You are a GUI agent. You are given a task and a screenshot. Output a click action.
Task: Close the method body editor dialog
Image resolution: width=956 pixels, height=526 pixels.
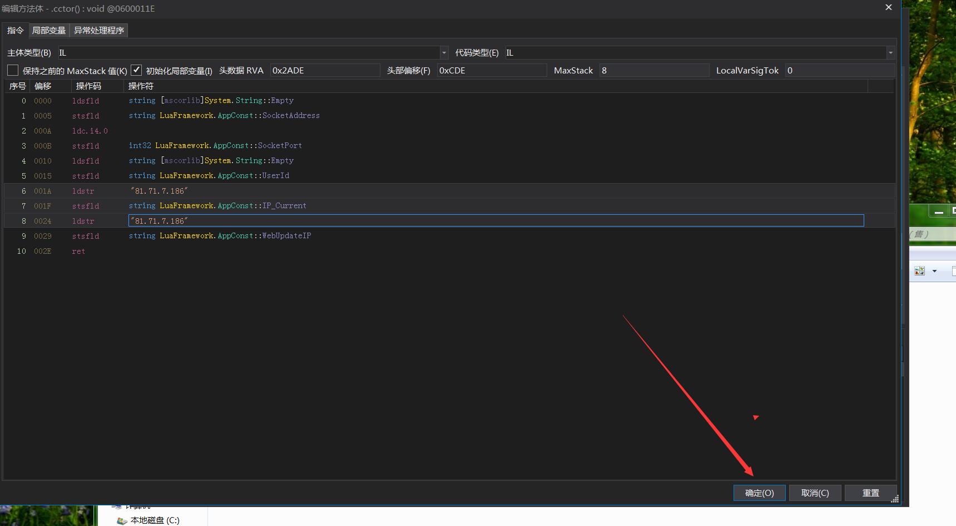click(x=888, y=7)
